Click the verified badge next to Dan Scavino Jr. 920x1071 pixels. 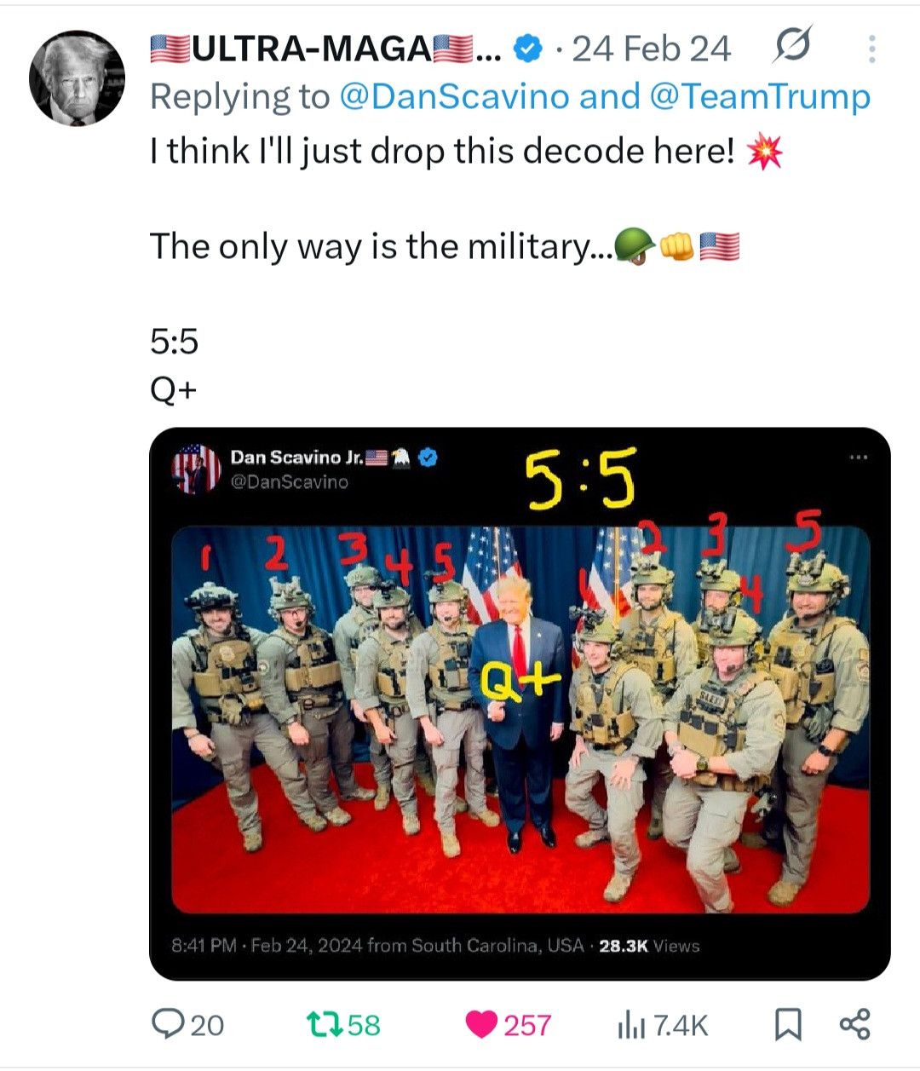pyautogui.click(x=428, y=458)
